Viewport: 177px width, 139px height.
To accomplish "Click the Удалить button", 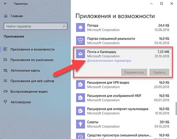I will pyautogui.click(x=159, y=72).
